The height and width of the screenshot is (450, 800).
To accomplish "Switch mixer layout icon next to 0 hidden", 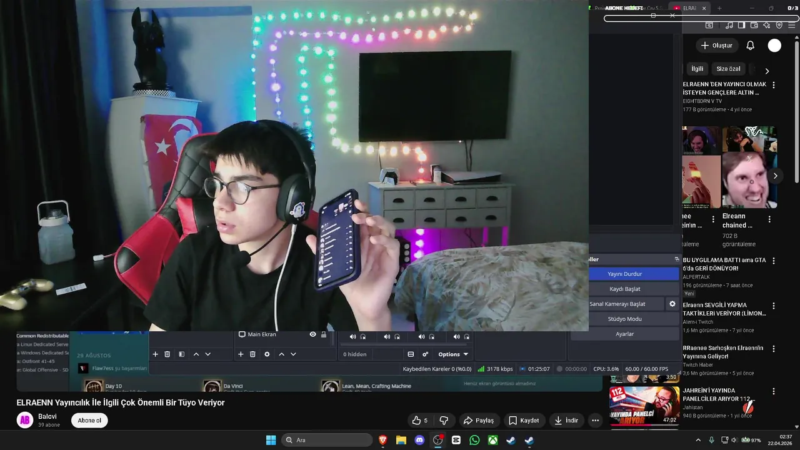I will (411, 354).
